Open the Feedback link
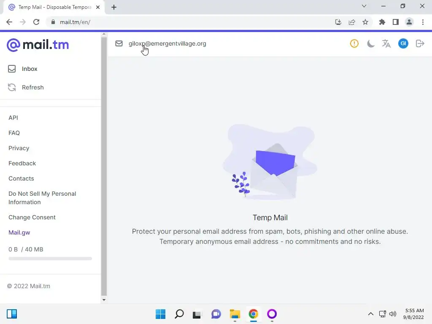 pyautogui.click(x=22, y=163)
